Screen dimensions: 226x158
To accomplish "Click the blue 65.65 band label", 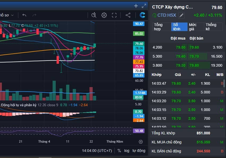I will pyautogui.click(x=139, y=75).
